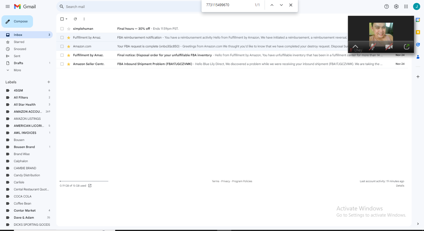Image resolution: width=424 pixels, height=231 pixels.
Task: Click the Gmail logo
Action: tap(25, 6)
